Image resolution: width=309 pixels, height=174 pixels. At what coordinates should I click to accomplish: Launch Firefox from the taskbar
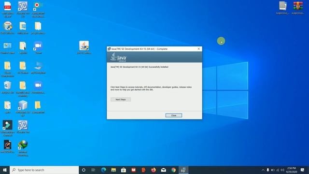pyautogui.click(x=154, y=170)
